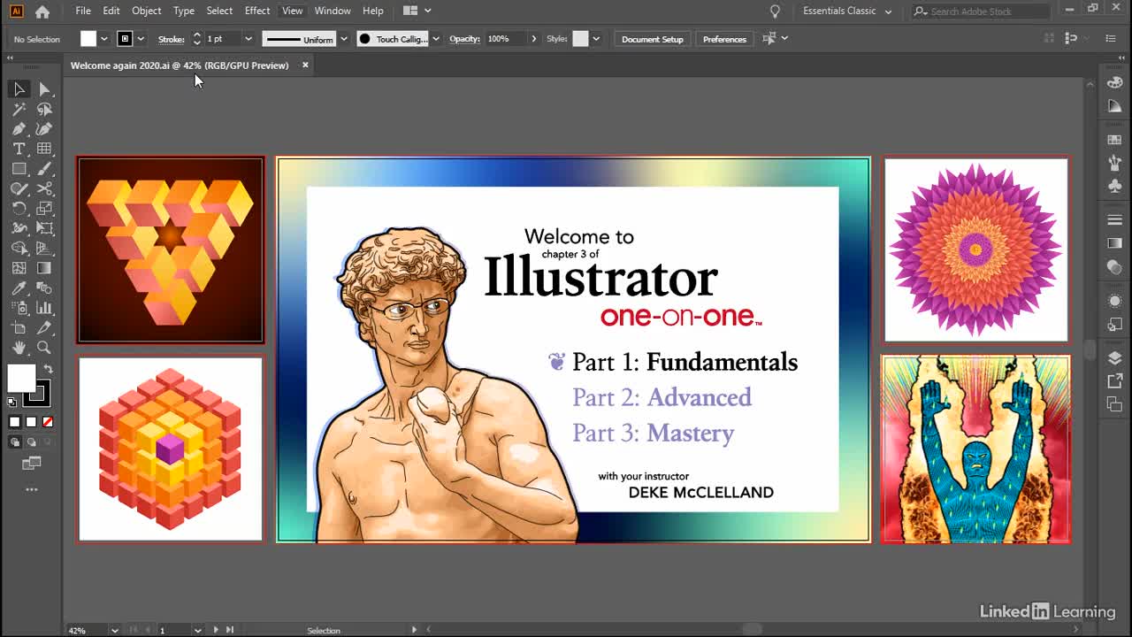1132x637 pixels.
Task: Switch to Draw Behind mode
Action: 32,441
